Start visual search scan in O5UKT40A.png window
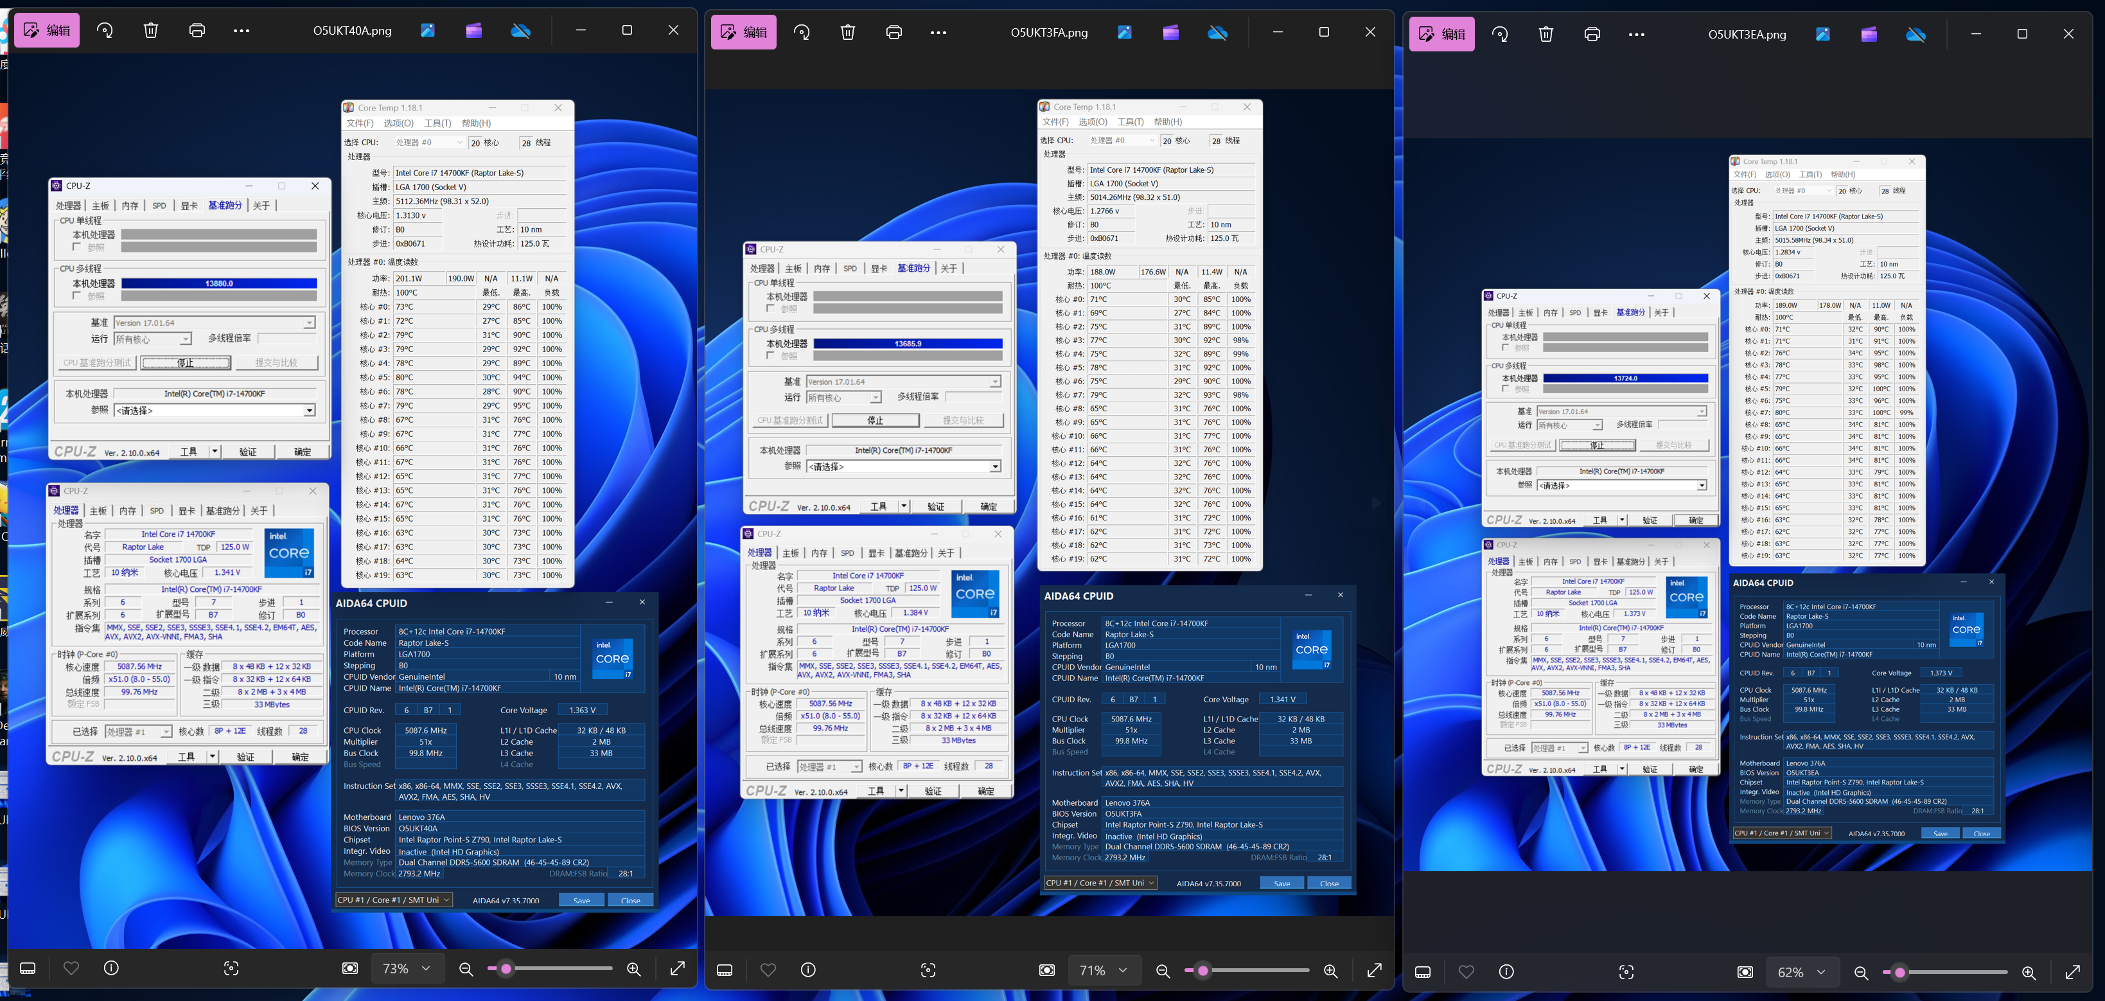The width and height of the screenshot is (2105, 1001). point(231,968)
